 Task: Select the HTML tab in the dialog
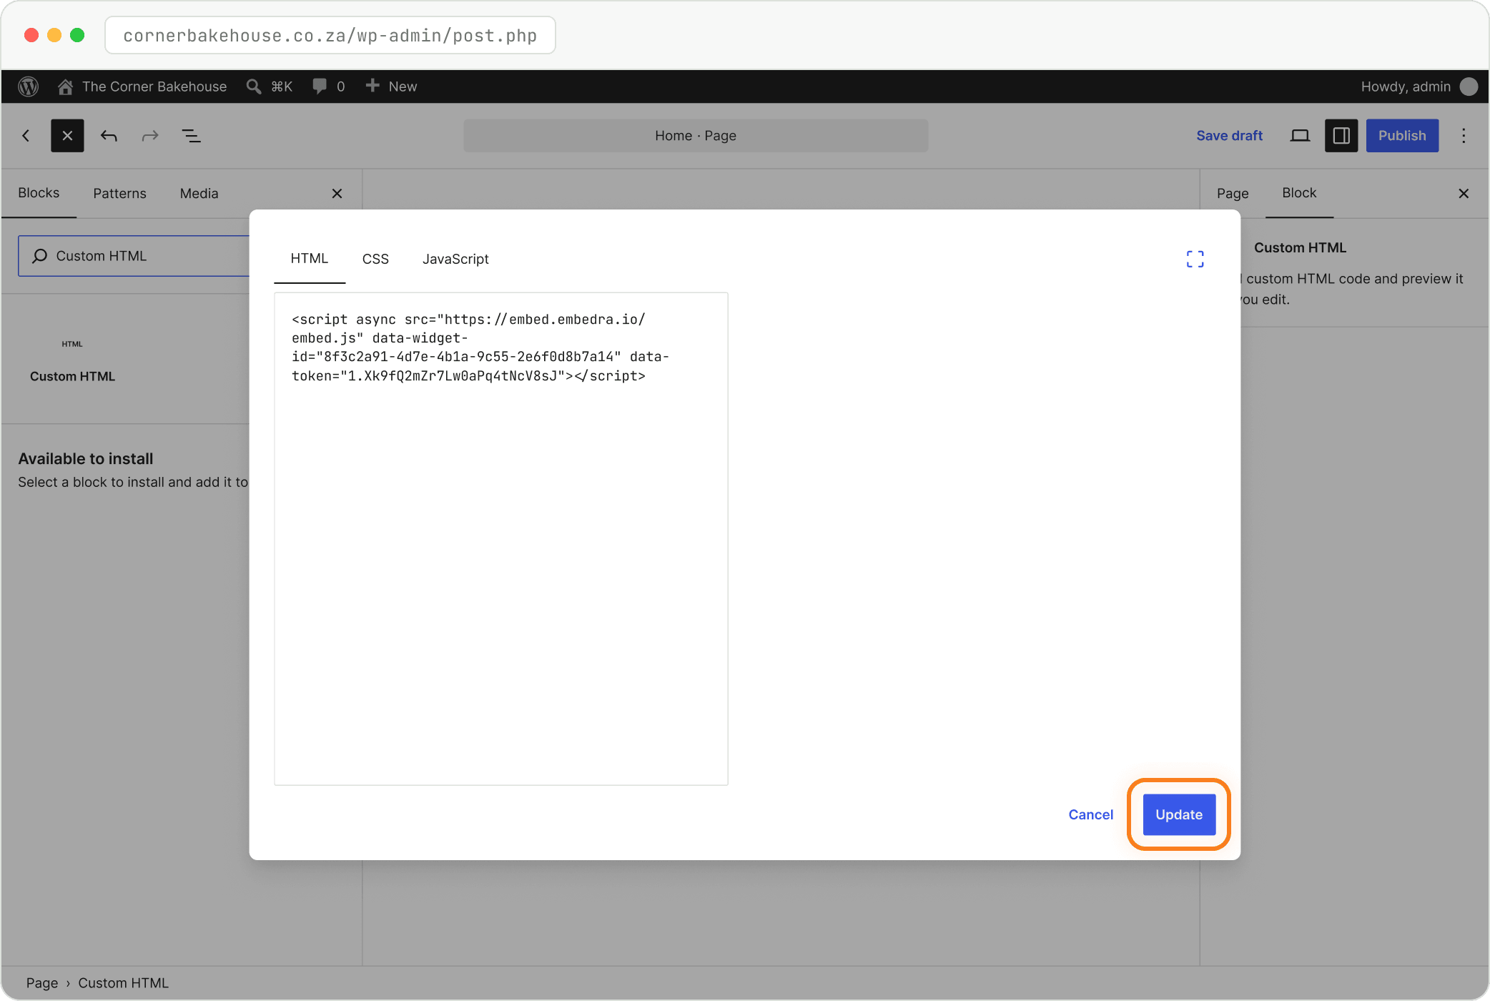coord(310,259)
